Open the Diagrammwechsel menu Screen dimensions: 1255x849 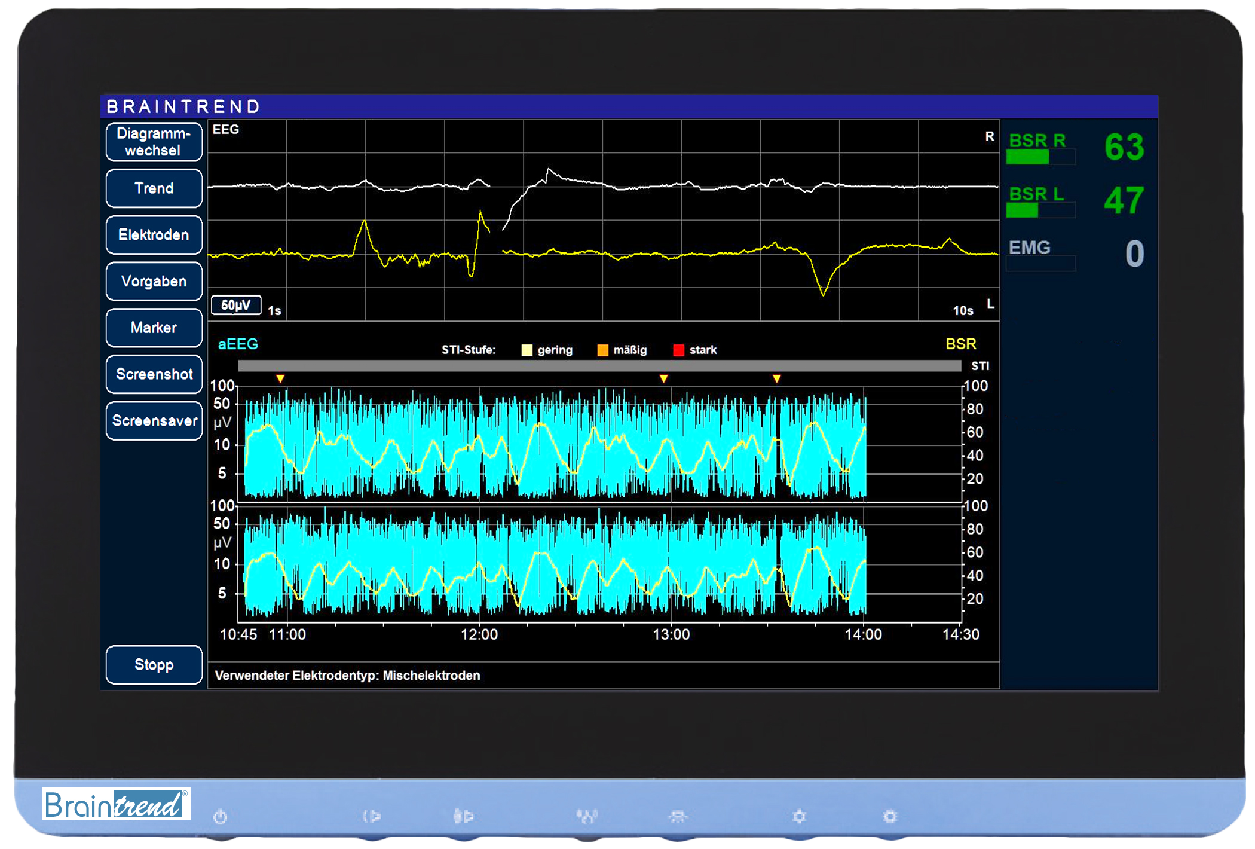154,142
